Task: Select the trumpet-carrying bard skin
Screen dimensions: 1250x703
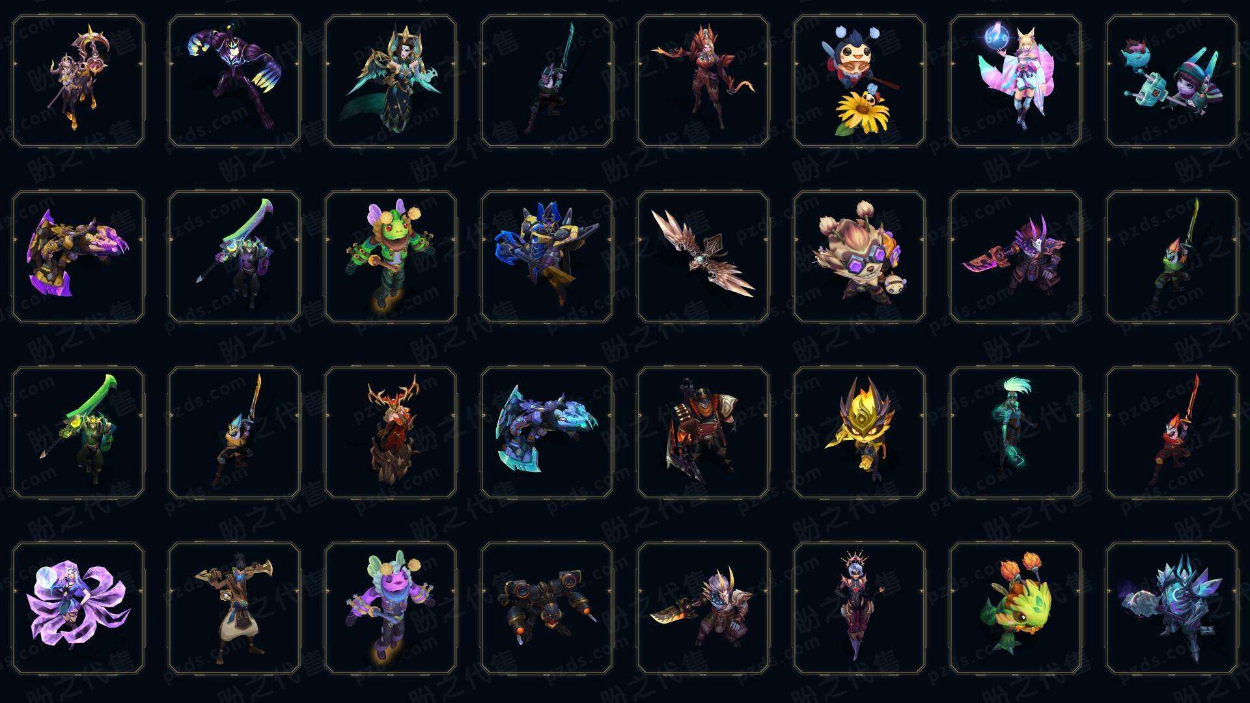Action: 234,609
